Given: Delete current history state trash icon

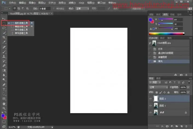Looking at the screenshot, I should click(x=186, y=75).
